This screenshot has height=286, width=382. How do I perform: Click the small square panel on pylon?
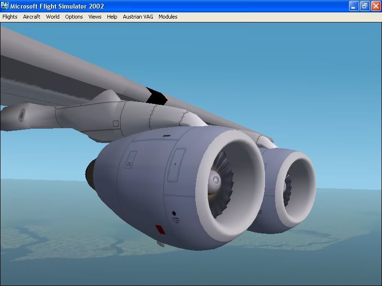coord(116,123)
